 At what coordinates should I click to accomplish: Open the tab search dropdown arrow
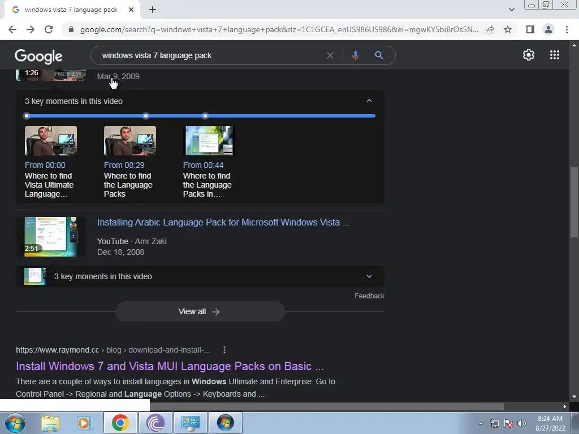[511, 10]
